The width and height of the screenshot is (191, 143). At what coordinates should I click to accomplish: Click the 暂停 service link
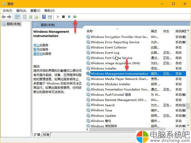click(36, 49)
